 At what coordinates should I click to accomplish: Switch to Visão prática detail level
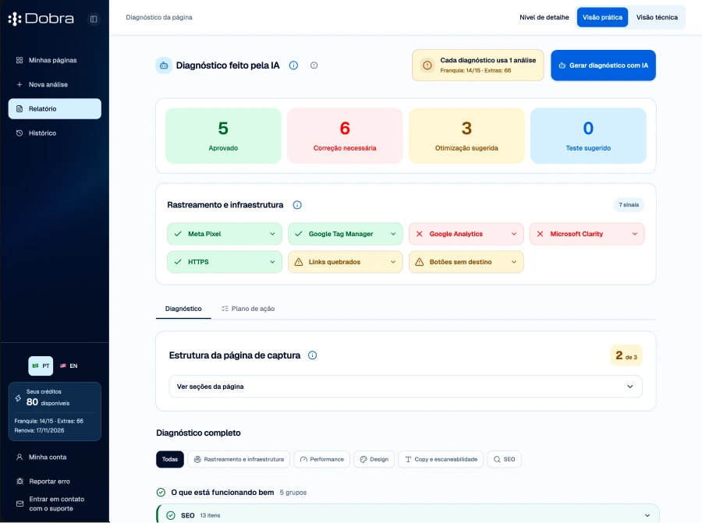602,17
